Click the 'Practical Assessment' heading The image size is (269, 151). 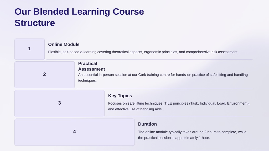(x=92, y=66)
